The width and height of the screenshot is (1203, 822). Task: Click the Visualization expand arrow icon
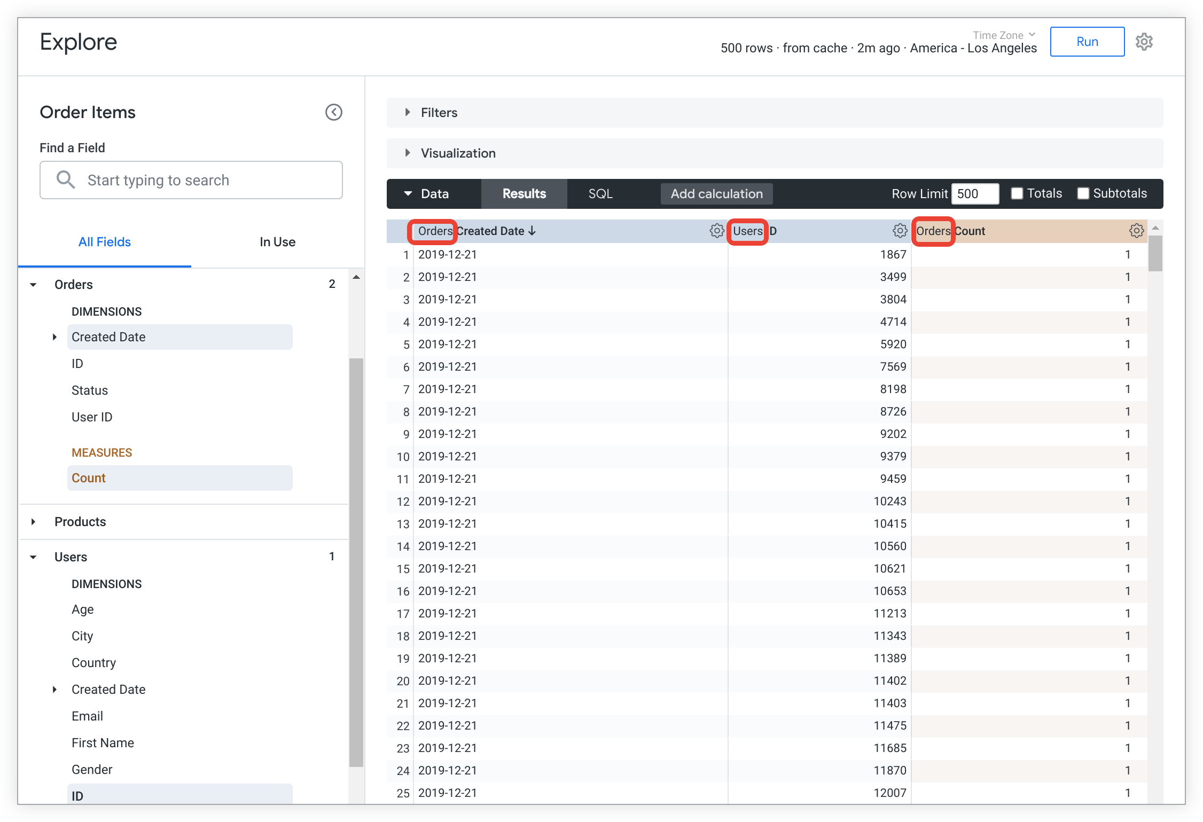tap(409, 153)
